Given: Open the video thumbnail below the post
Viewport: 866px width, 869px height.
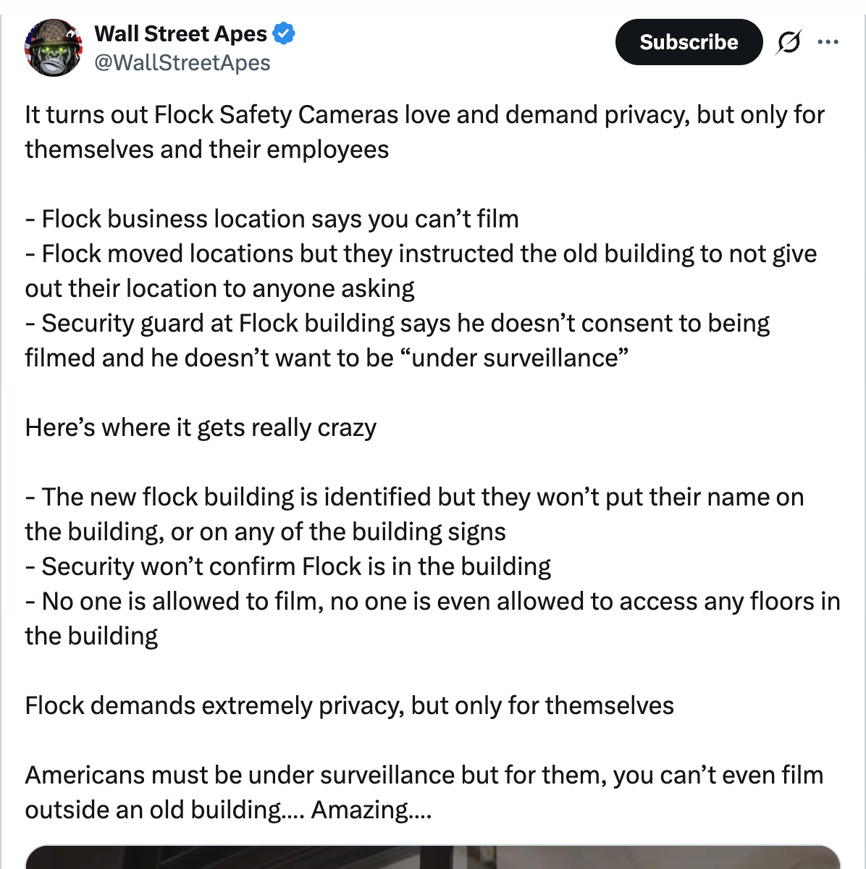Looking at the screenshot, I should (x=433, y=857).
